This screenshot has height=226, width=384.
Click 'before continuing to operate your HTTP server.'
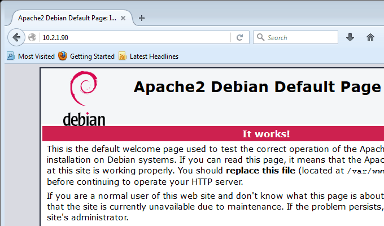pyautogui.click(x=145, y=181)
